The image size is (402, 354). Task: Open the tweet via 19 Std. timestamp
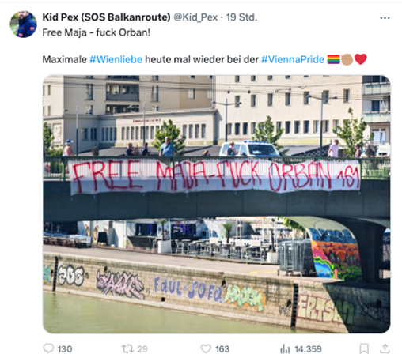(241, 17)
